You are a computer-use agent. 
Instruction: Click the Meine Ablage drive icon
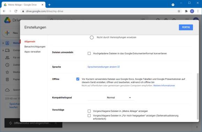pyautogui.click(x=7, y=43)
